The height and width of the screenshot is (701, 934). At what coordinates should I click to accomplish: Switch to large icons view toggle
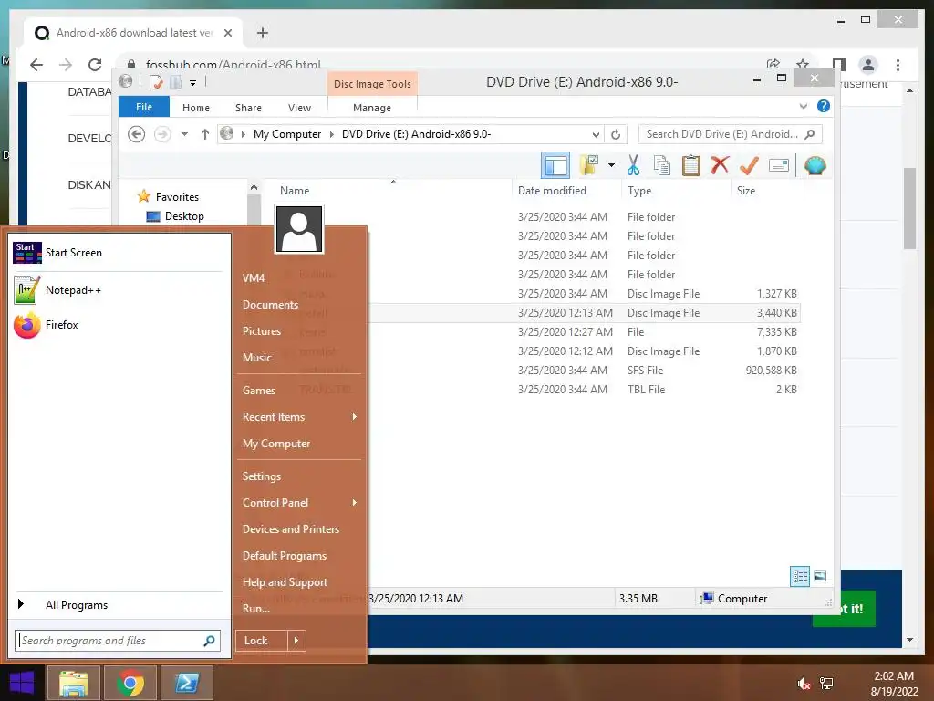click(x=820, y=577)
